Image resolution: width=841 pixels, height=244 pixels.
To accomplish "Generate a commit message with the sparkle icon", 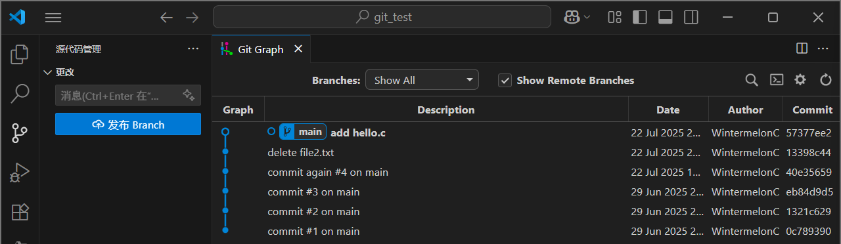I will point(189,95).
